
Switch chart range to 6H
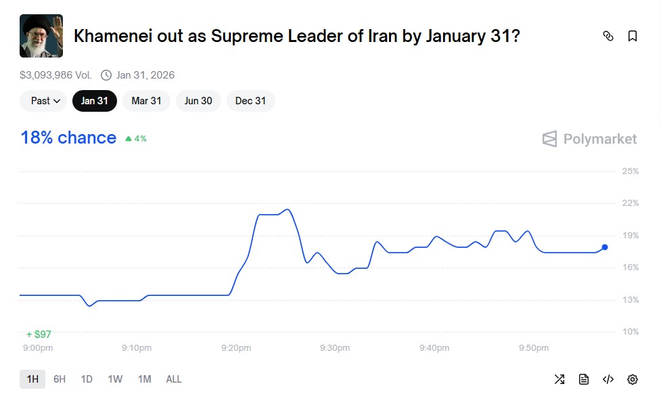[x=60, y=379]
